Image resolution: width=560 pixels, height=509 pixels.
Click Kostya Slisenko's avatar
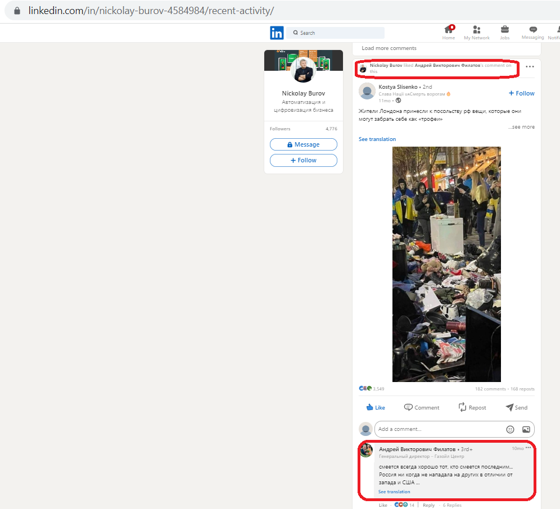pos(367,91)
